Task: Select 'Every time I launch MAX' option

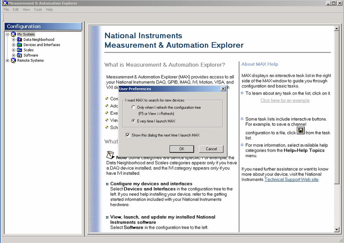Action: point(133,121)
